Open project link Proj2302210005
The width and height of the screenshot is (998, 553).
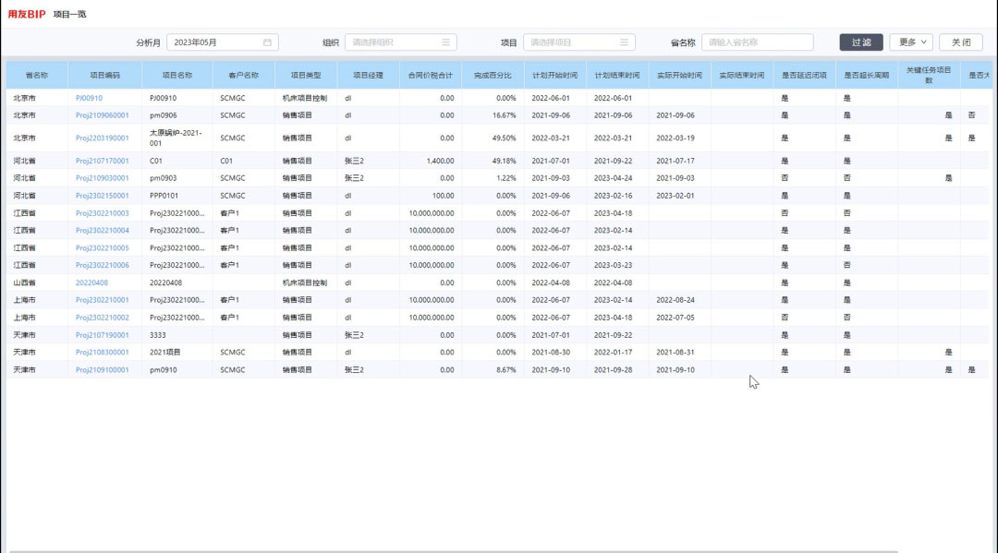[102, 248]
